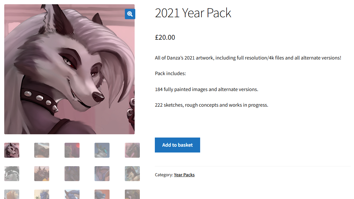Select second thumbnail in first gallery row

point(42,150)
